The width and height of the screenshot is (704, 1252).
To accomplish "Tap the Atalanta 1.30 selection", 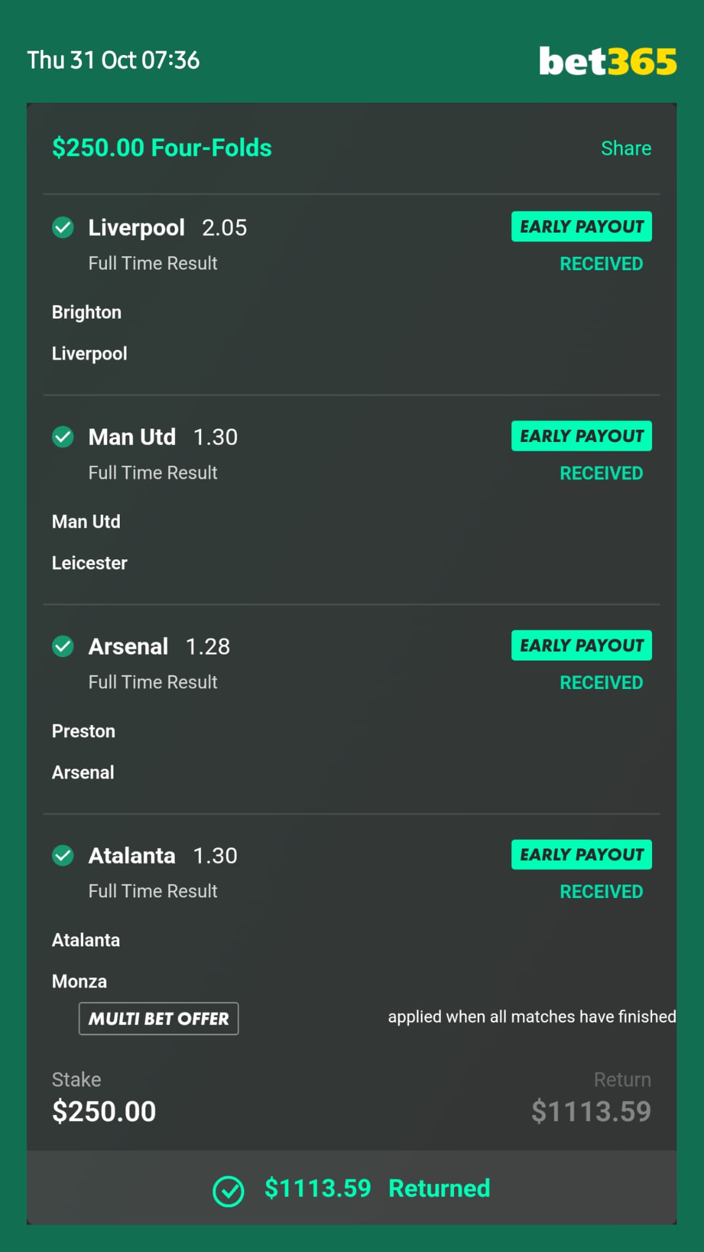I will [163, 855].
